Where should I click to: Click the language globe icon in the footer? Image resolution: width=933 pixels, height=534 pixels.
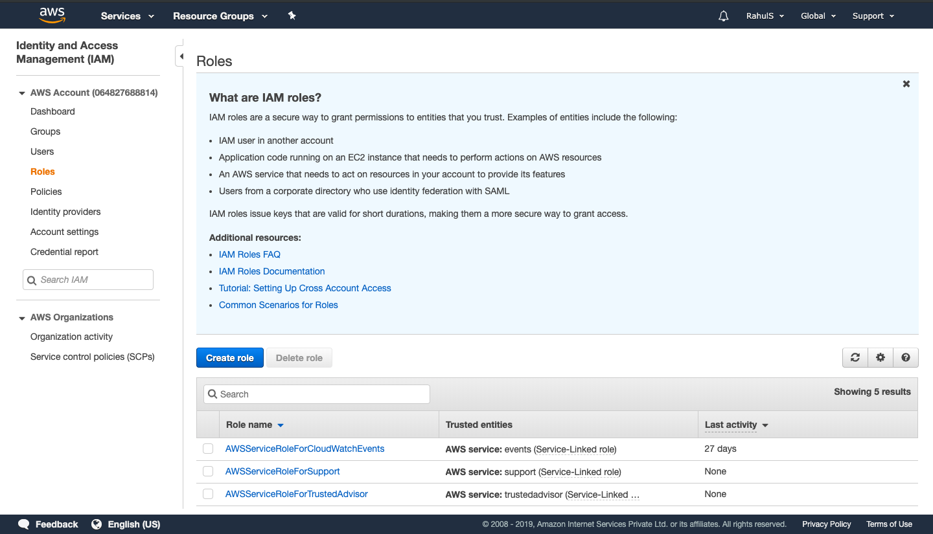[97, 524]
